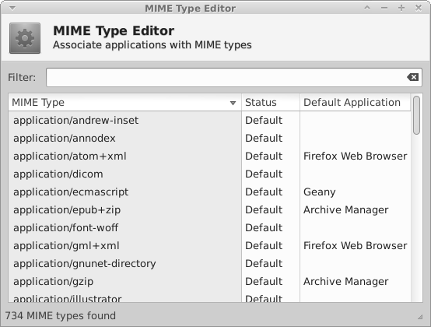Screen dimensions: 431x327
Task: Sort by Default Application column header
Action: (355, 102)
